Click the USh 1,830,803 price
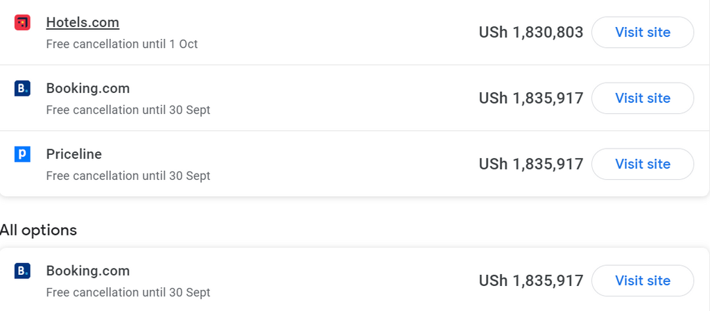 (530, 33)
